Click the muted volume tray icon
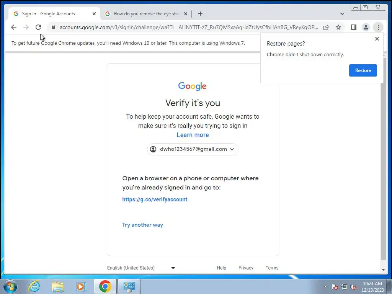392x294 pixels. [353, 287]
